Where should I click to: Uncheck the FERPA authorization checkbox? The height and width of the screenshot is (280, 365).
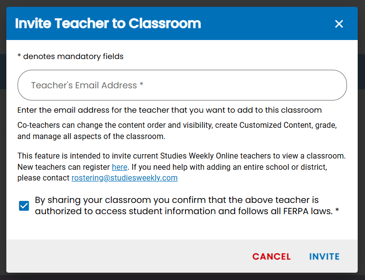click(x=24, y=206)
